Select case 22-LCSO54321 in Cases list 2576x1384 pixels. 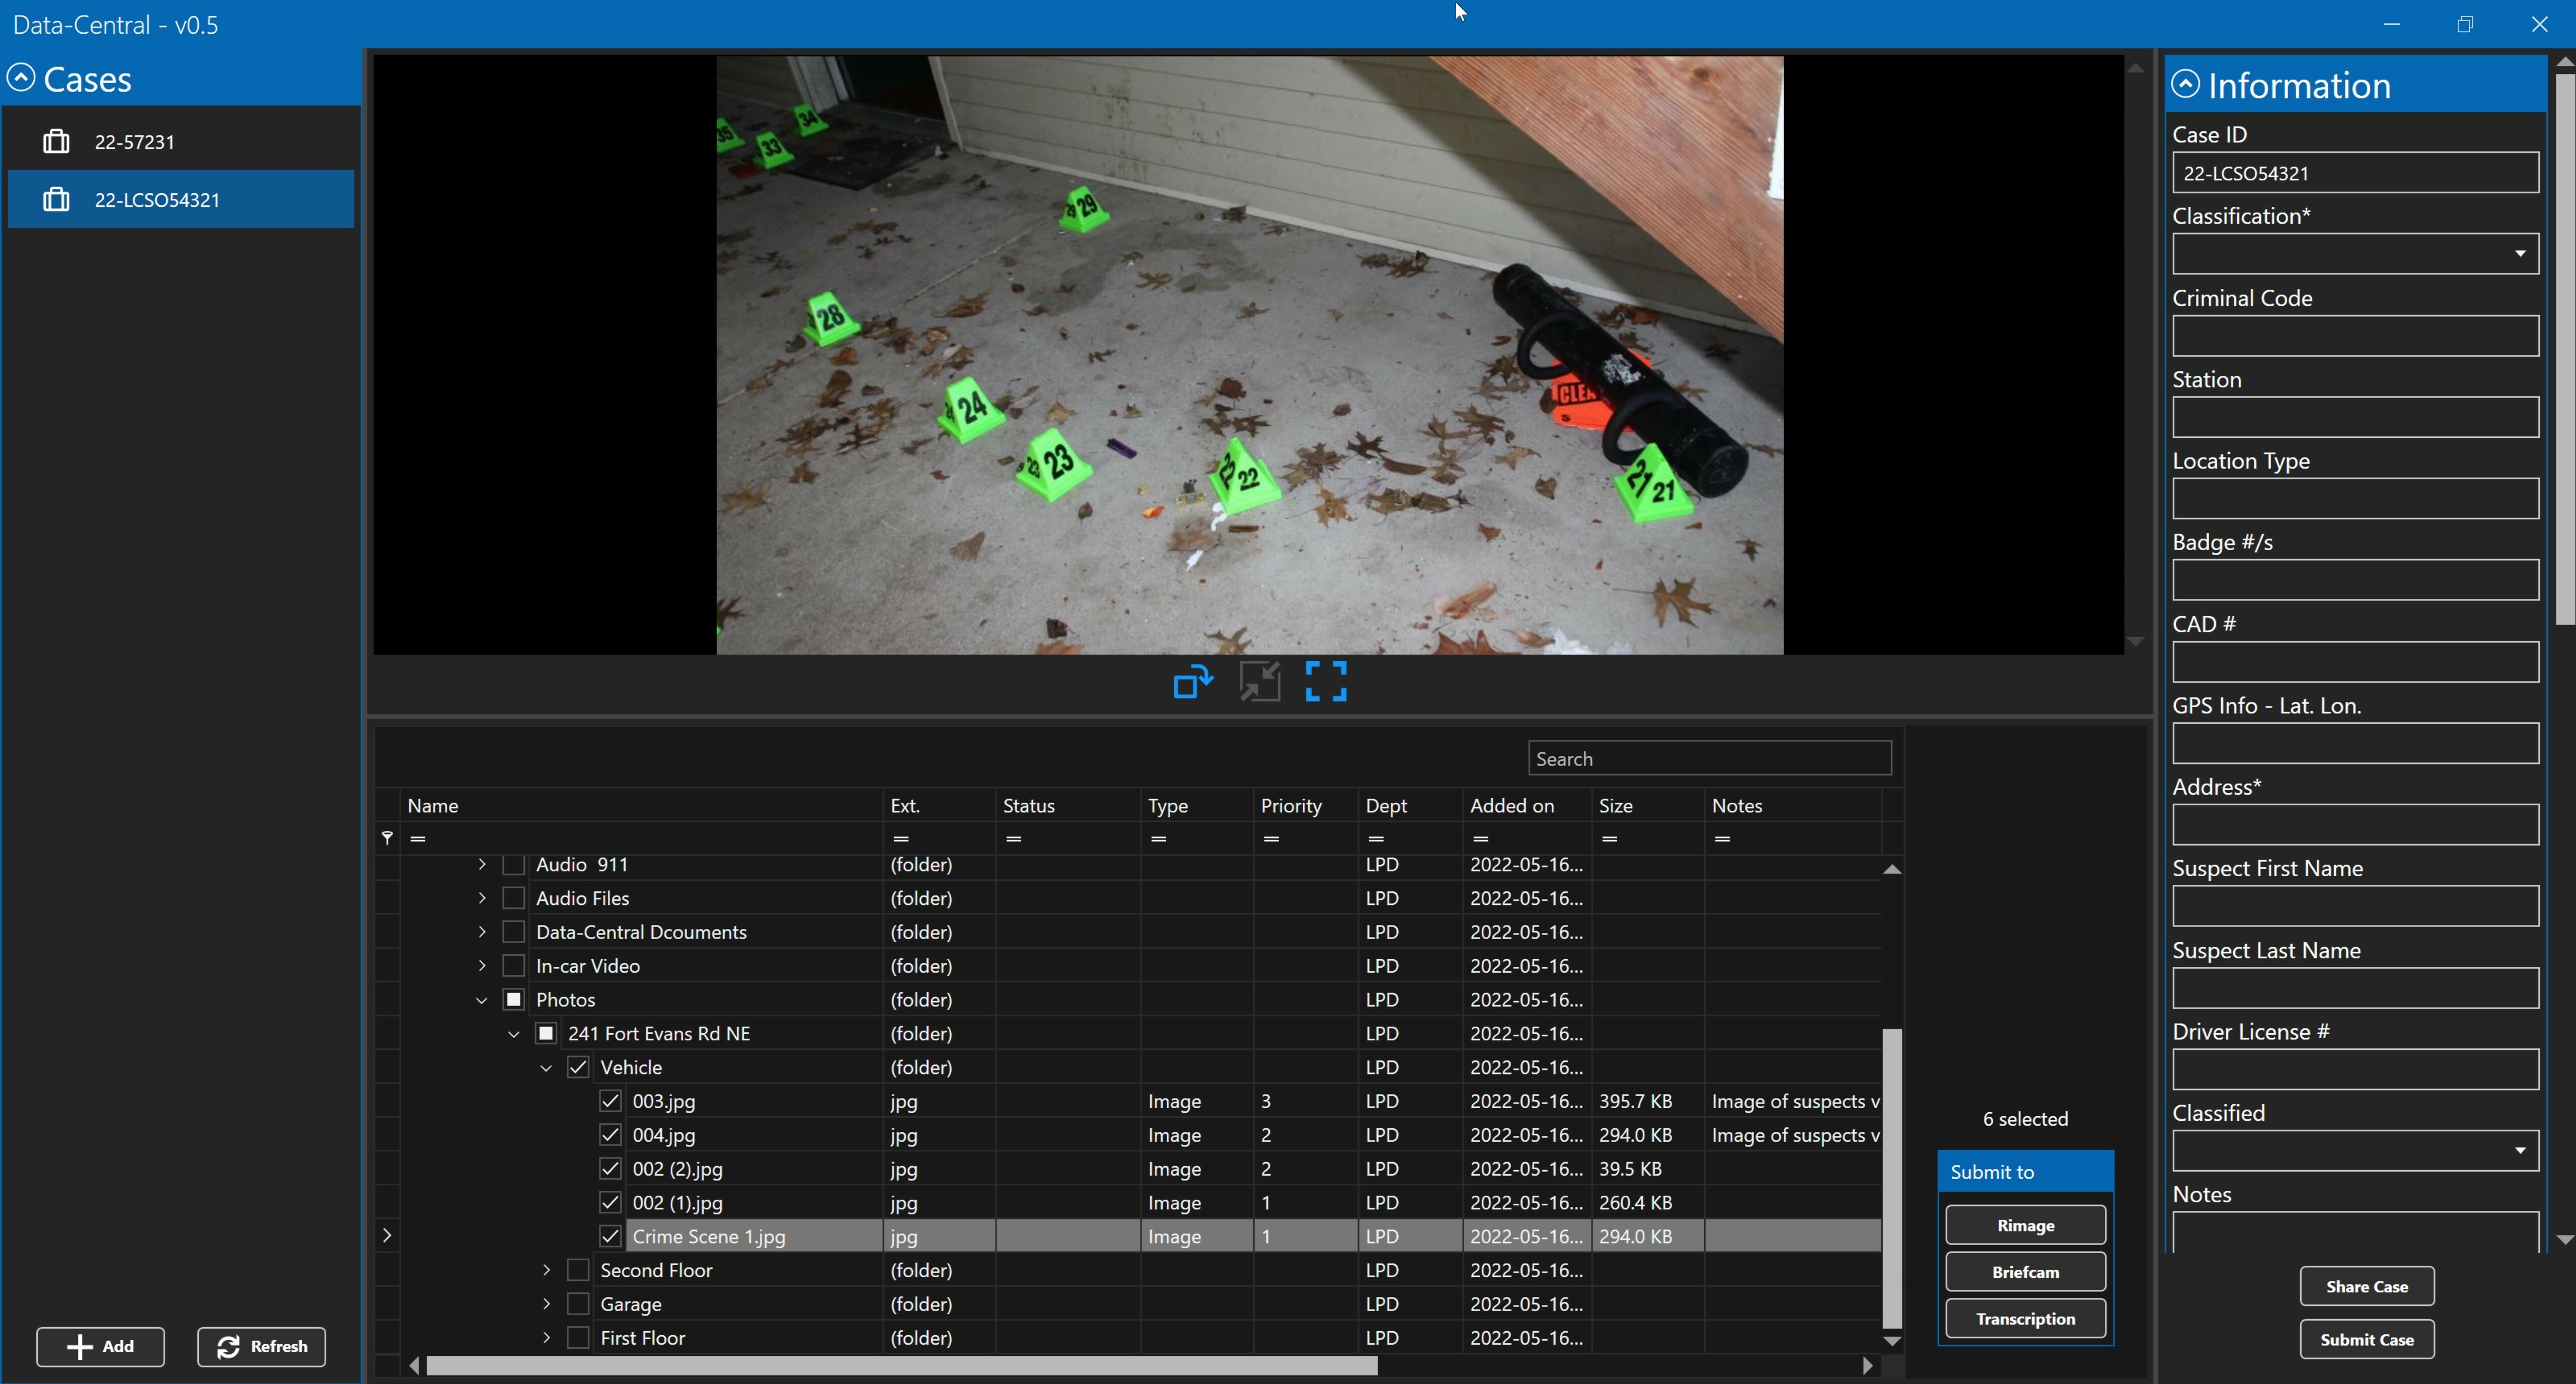click(x=181, y=199)
